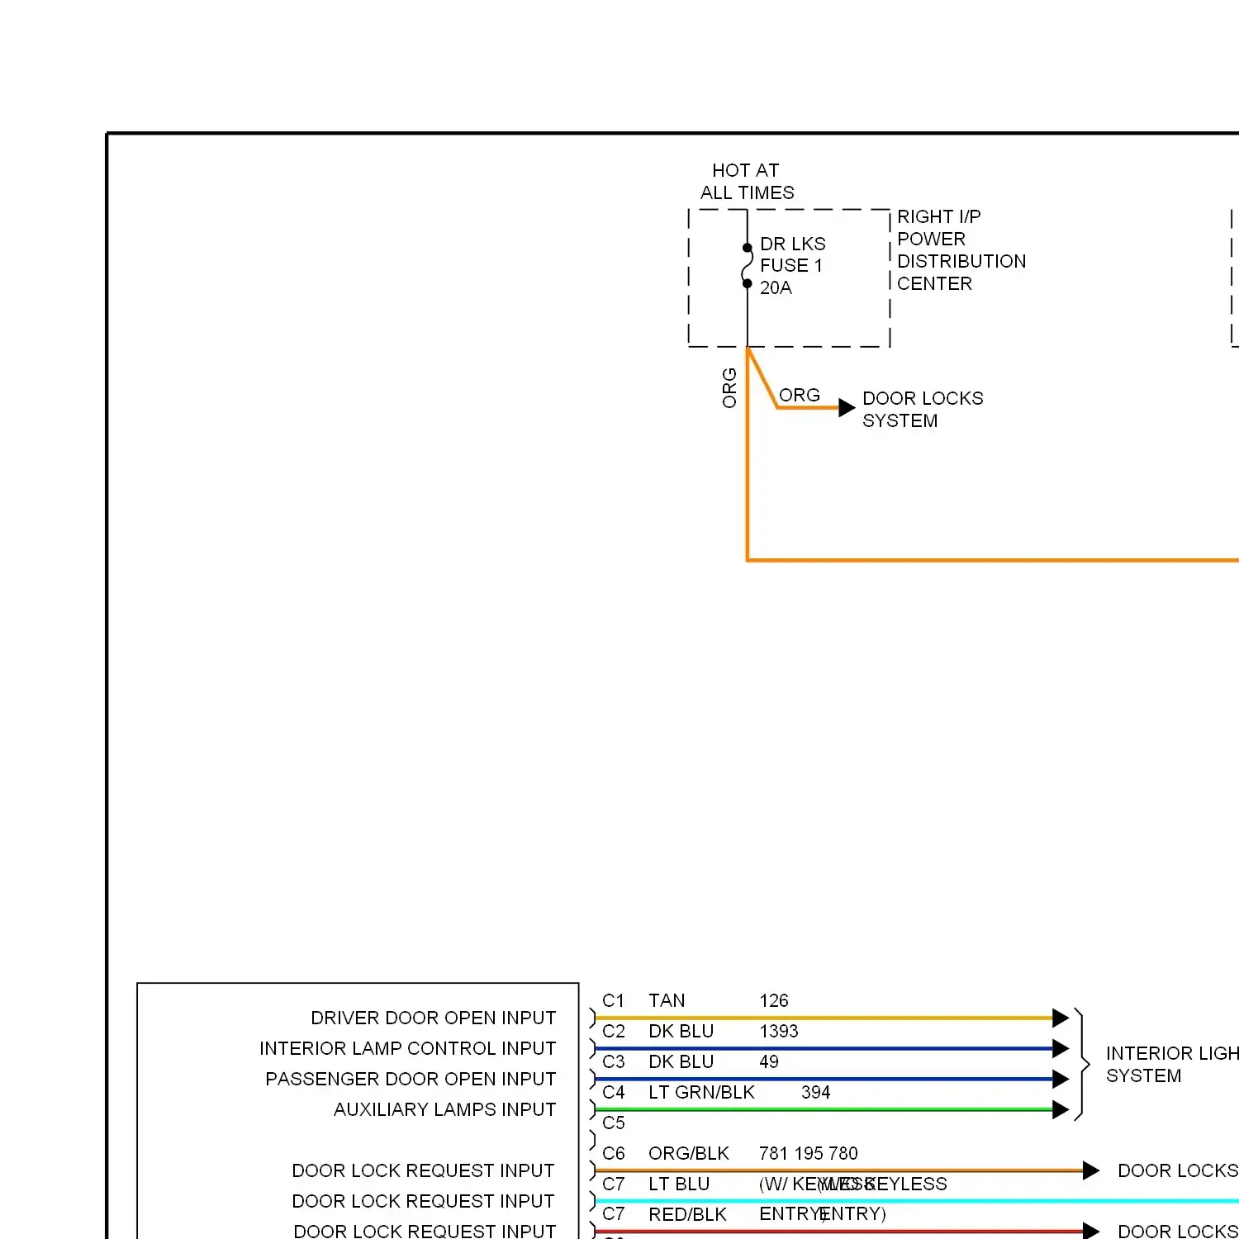Click DOOR LOCKS label on RED/BLK wire end
The height and width of the screenshot is (1239, 1239).
point(1178,1231)
